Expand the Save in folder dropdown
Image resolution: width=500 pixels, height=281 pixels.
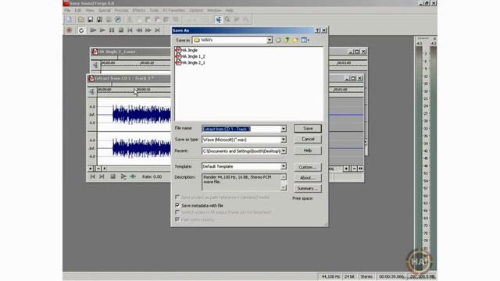pyautogui.click(x=270, y=40)
